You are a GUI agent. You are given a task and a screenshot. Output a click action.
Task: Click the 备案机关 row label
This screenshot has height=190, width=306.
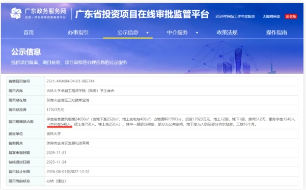click(16, 143)
